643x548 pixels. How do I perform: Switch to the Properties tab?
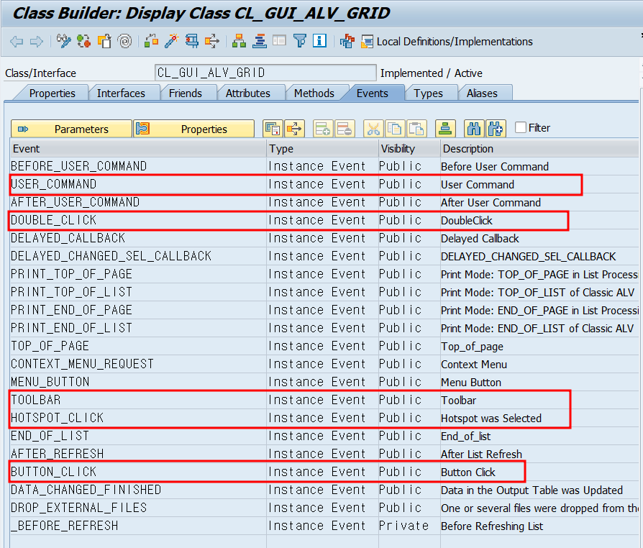[x=52, y=93]
